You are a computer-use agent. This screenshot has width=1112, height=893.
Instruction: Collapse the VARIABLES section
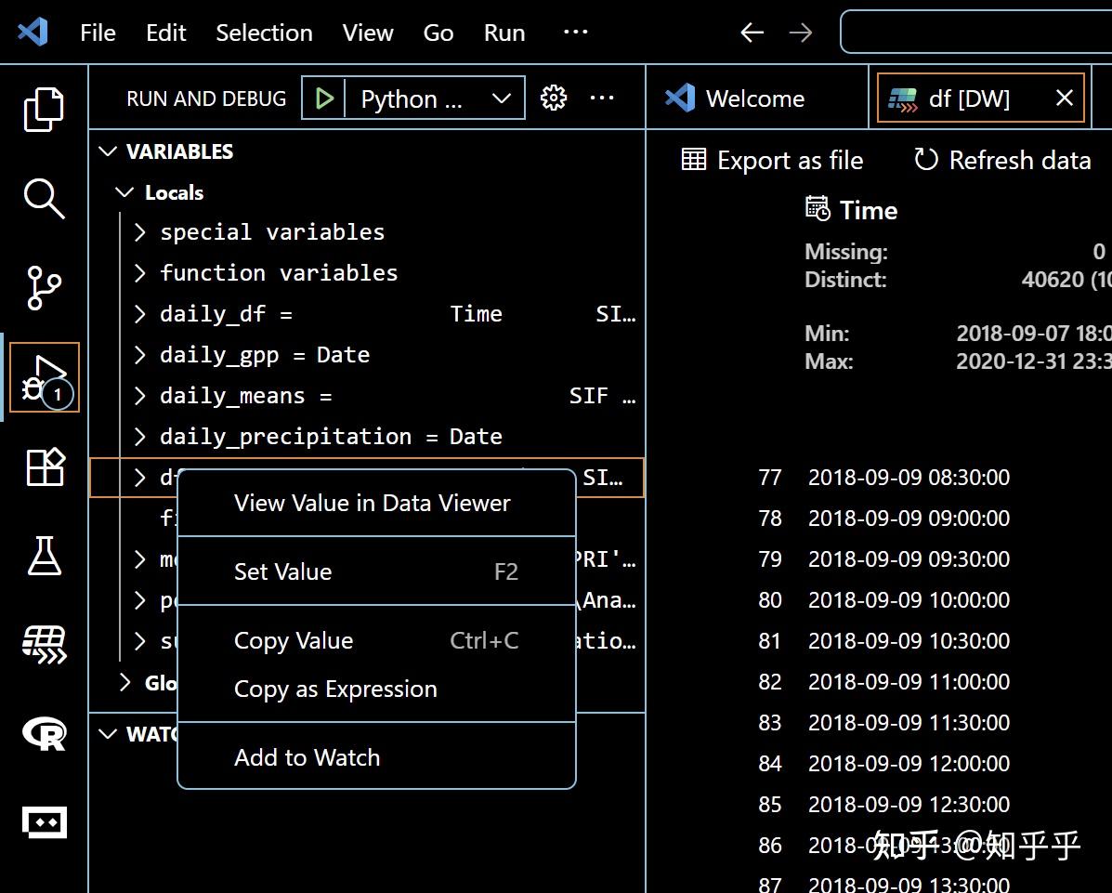(x=108, y=151)
